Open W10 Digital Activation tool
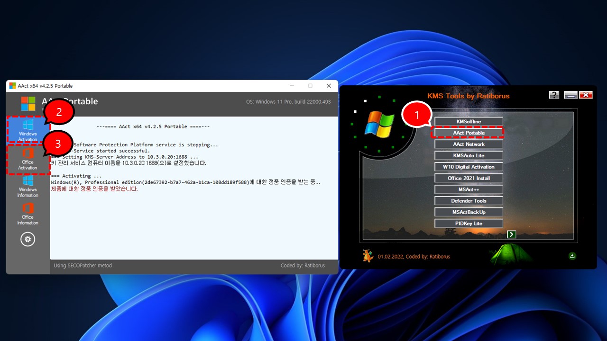This screenshot has height=341, width=607. pos(469,167)
